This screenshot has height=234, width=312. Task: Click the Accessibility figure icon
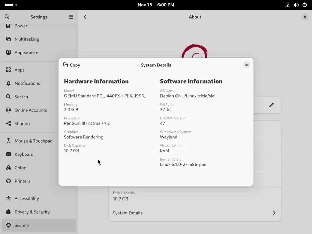pos(8,198)
